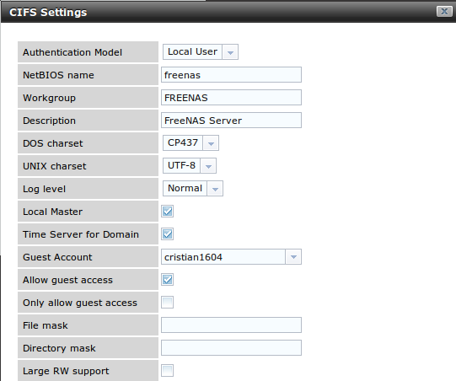This screenshot has width=456, height=381.
Task: Uncheck the Local Master checkbox
Action: (x=167, y=211)
